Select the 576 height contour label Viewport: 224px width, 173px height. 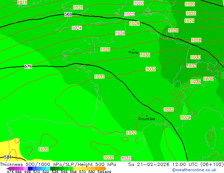click(28, 66)
